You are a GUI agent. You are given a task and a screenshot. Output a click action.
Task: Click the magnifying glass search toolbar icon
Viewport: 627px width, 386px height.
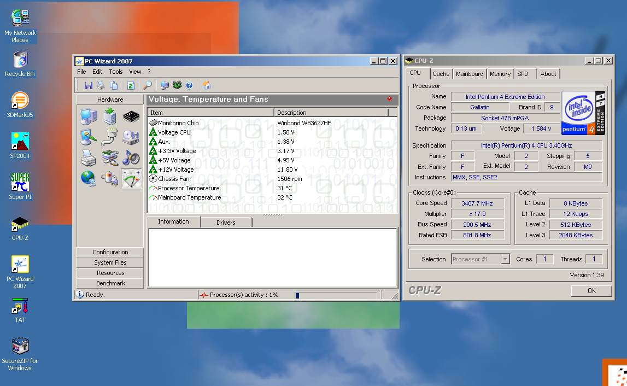click(148, 85)
